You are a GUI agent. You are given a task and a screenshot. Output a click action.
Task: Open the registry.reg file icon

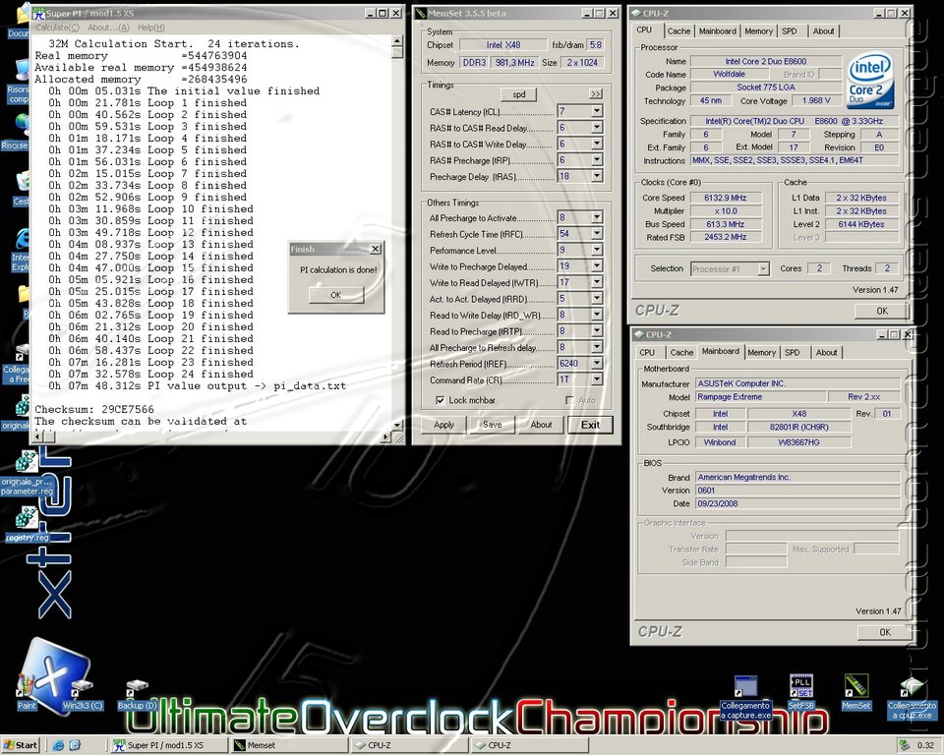[x=27, y=524]
